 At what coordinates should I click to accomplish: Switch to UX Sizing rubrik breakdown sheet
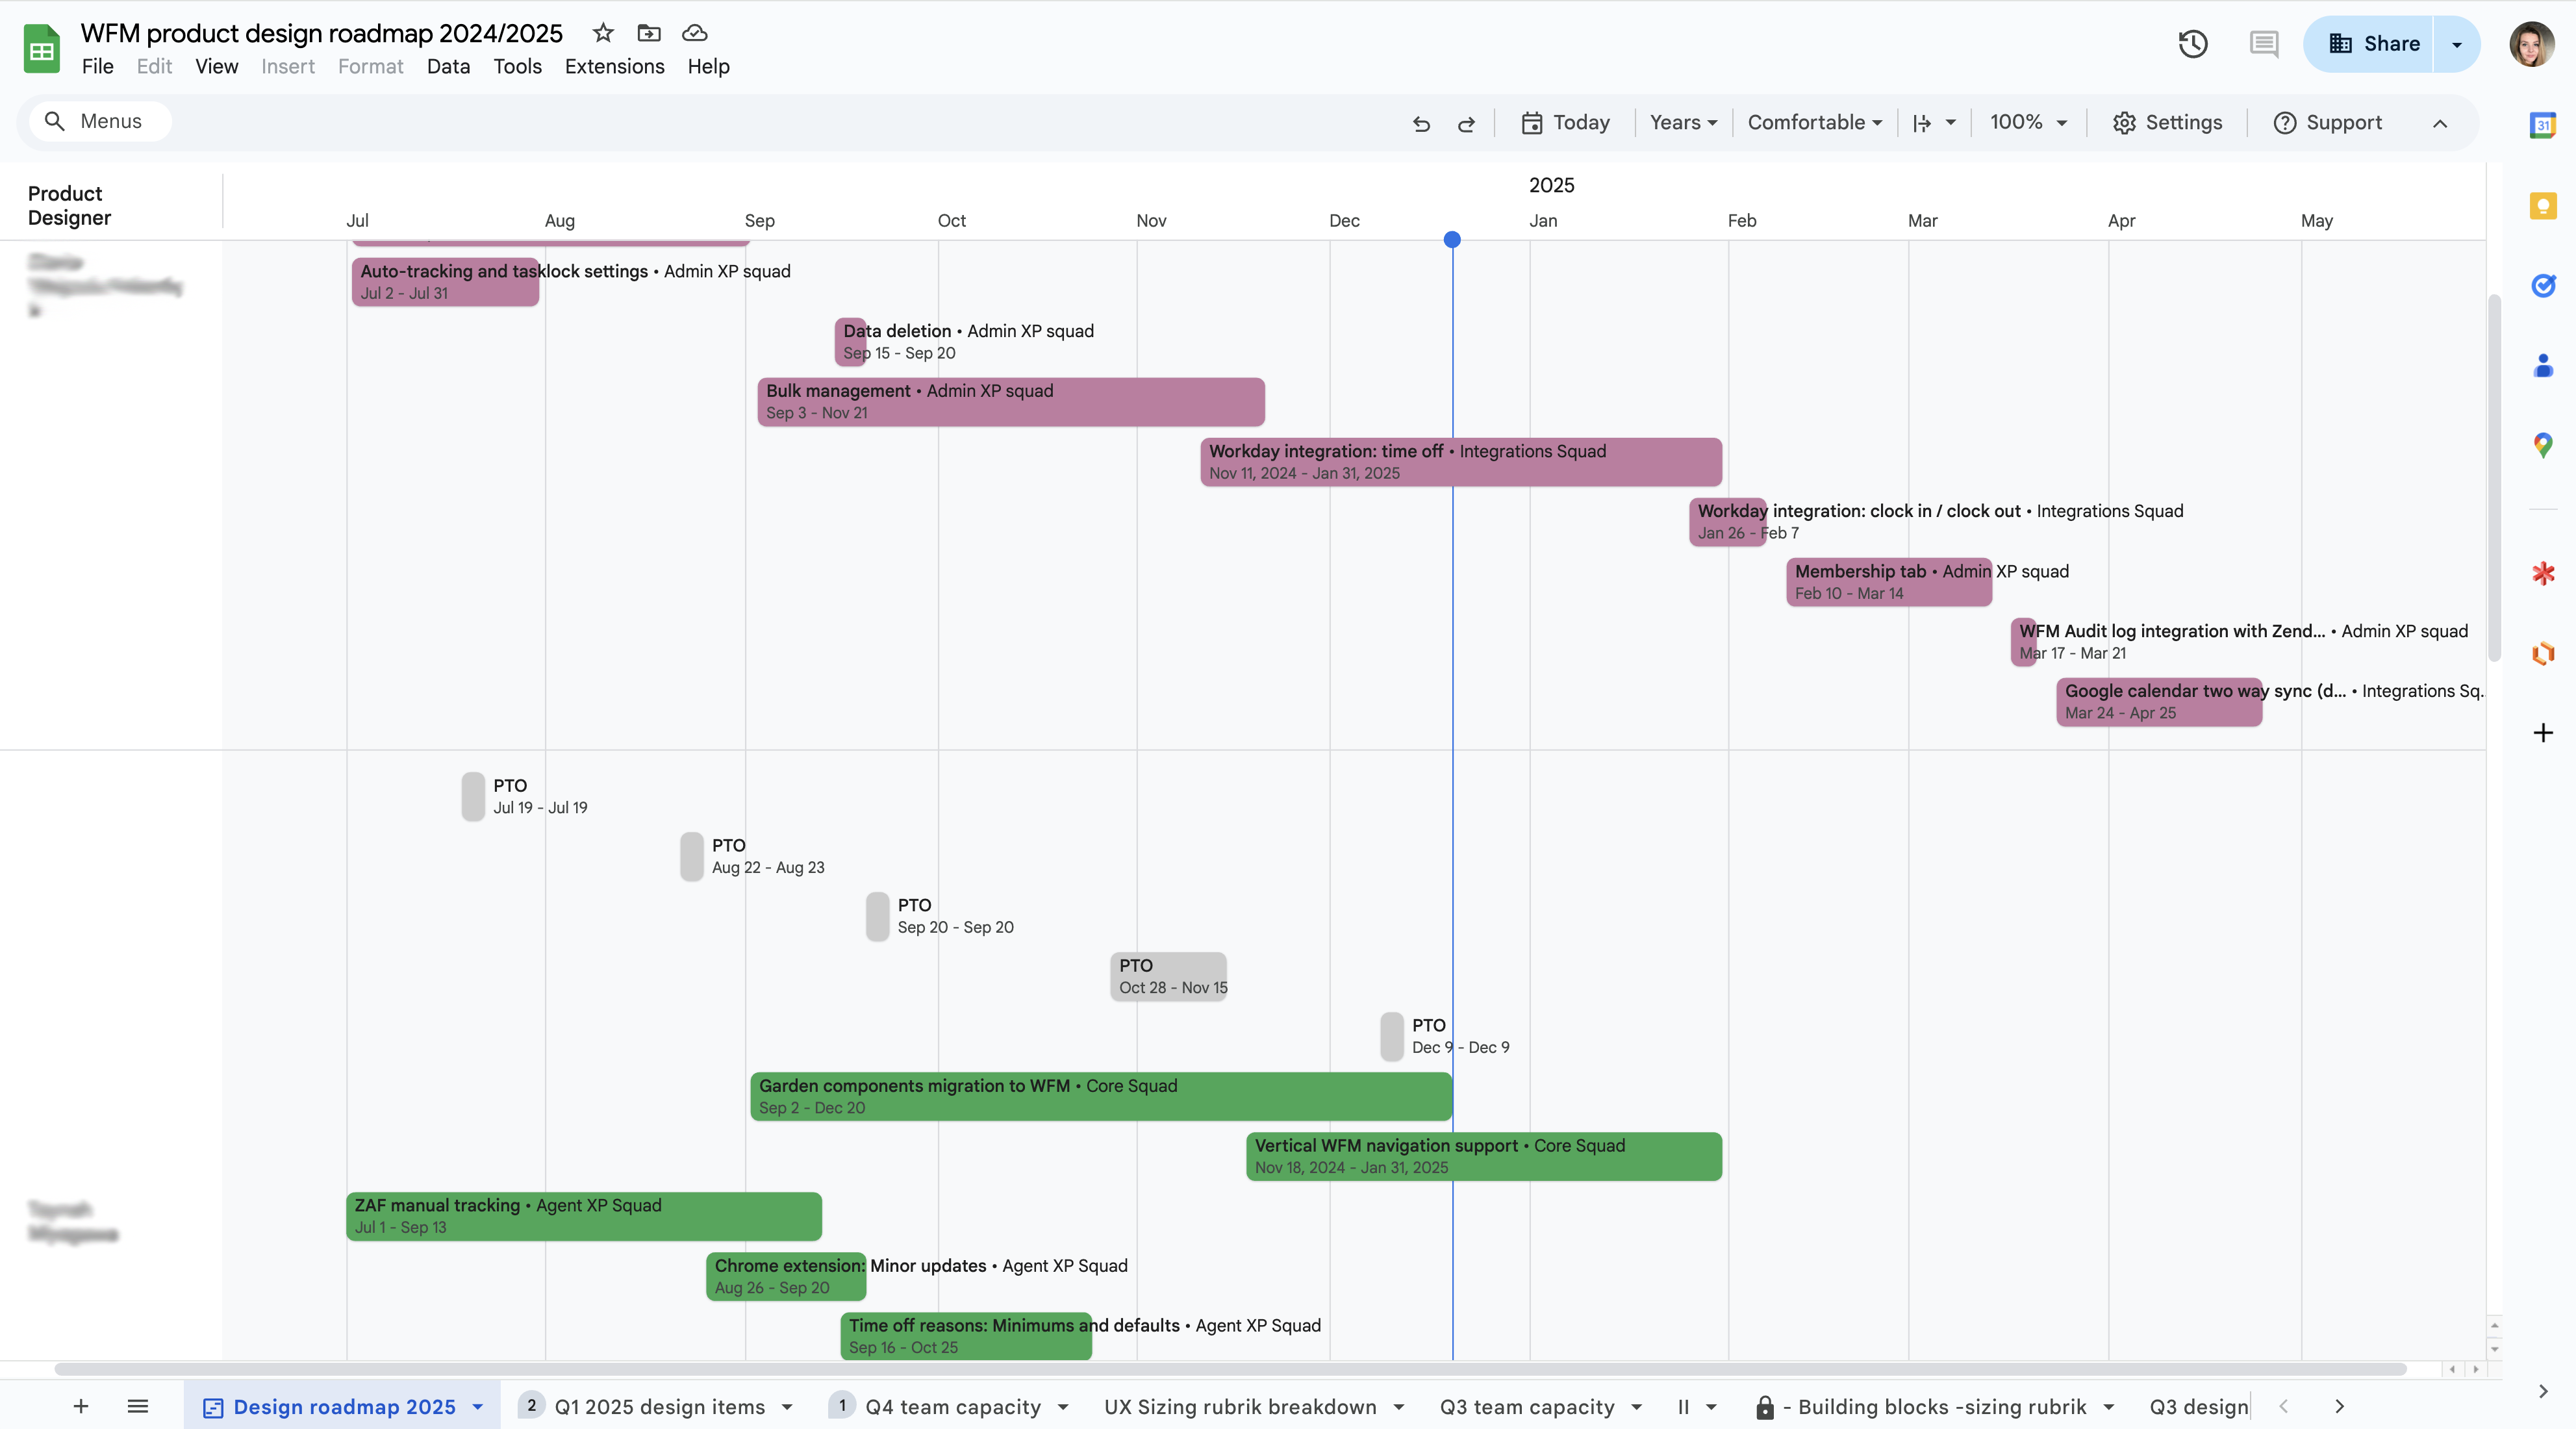click(1240, 1407)
